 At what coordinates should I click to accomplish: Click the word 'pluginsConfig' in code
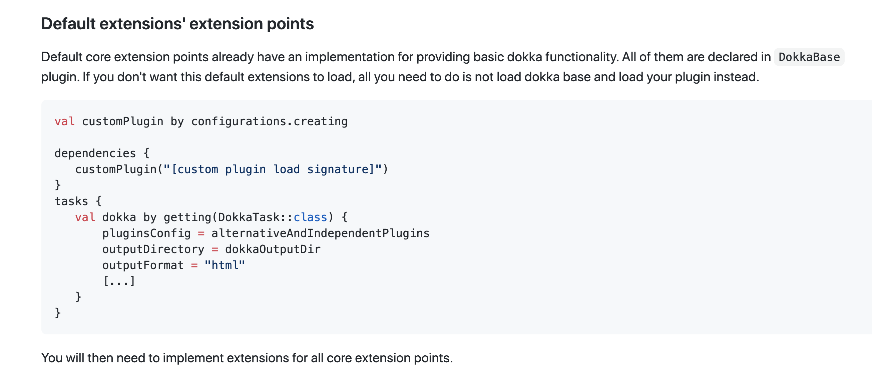tap(146, 233)
